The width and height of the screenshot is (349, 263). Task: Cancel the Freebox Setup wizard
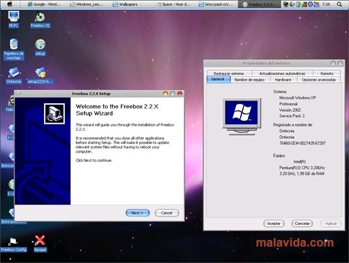tap(167, 213)
